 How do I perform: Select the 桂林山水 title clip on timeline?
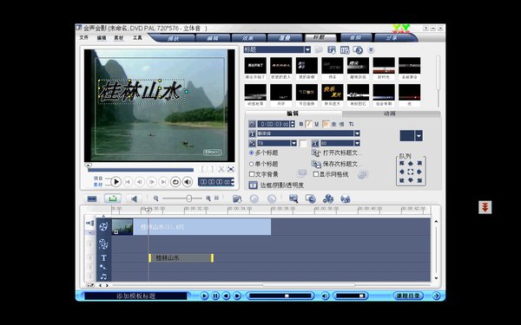point(181,258)
